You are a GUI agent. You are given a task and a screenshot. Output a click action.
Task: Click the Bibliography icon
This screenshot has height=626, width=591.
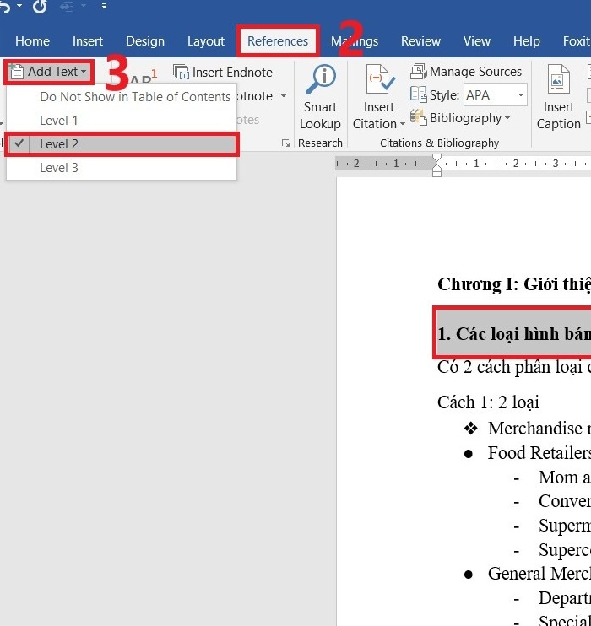pos(419,117)
